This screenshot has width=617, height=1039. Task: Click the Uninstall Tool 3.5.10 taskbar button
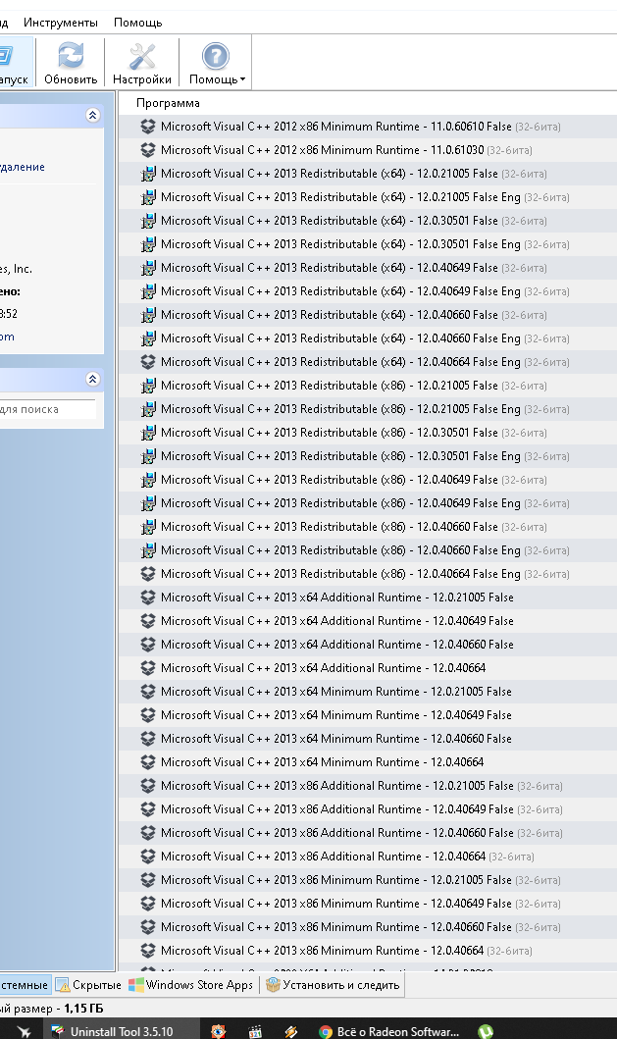pyautogui.click(x=122, y=1031)
